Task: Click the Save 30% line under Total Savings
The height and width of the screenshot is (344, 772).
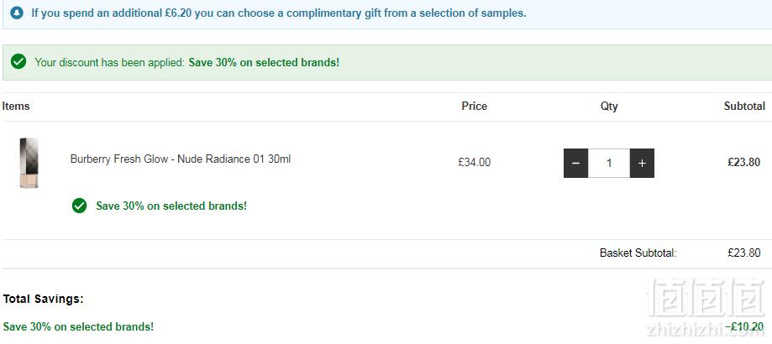Action: [78, 326]
